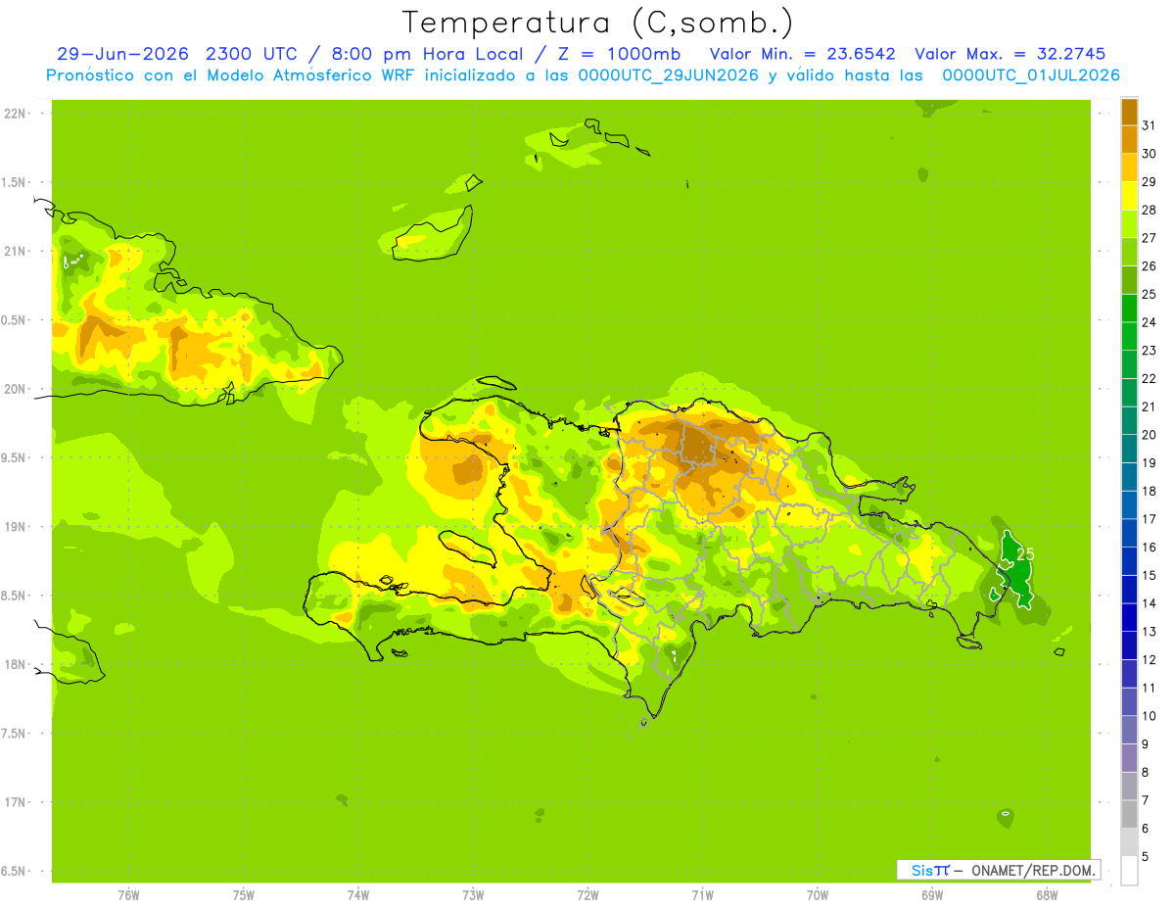
Task: Click the blue "SisTT" logo text
Action: [930, 870]
